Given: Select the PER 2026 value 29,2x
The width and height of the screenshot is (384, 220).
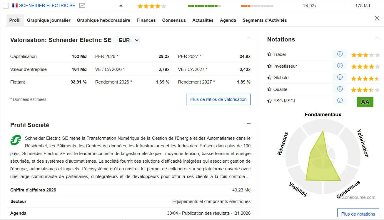Looking at the screenshot, I should [164, 56].
